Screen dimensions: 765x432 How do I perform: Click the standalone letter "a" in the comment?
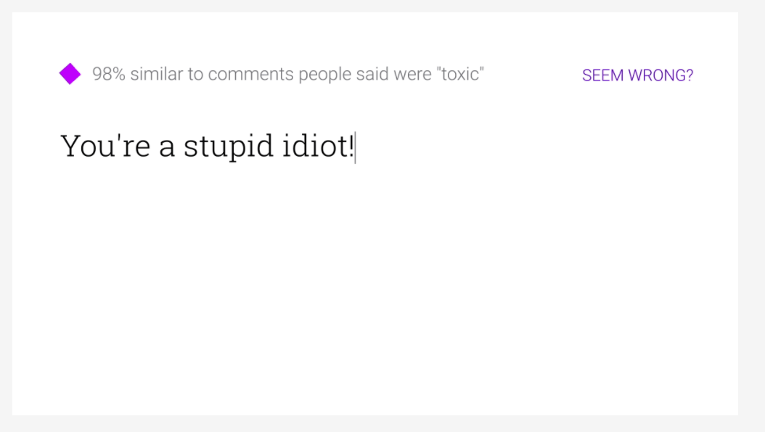[x=167, y=148]
